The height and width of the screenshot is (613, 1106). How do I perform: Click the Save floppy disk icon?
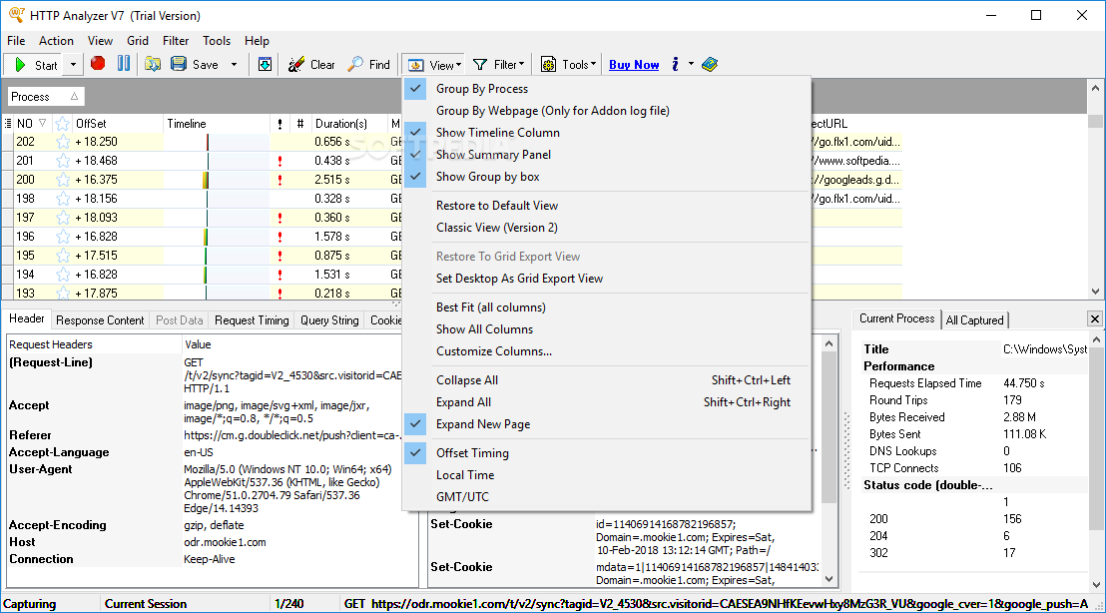pyautogui.click(x=179, y=64)
